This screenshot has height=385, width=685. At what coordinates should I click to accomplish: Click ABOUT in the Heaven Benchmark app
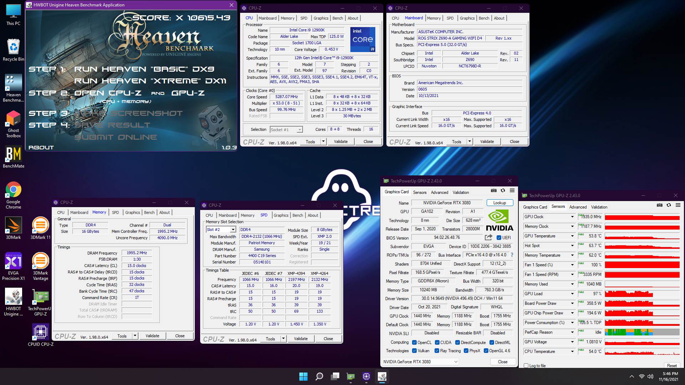41,148
